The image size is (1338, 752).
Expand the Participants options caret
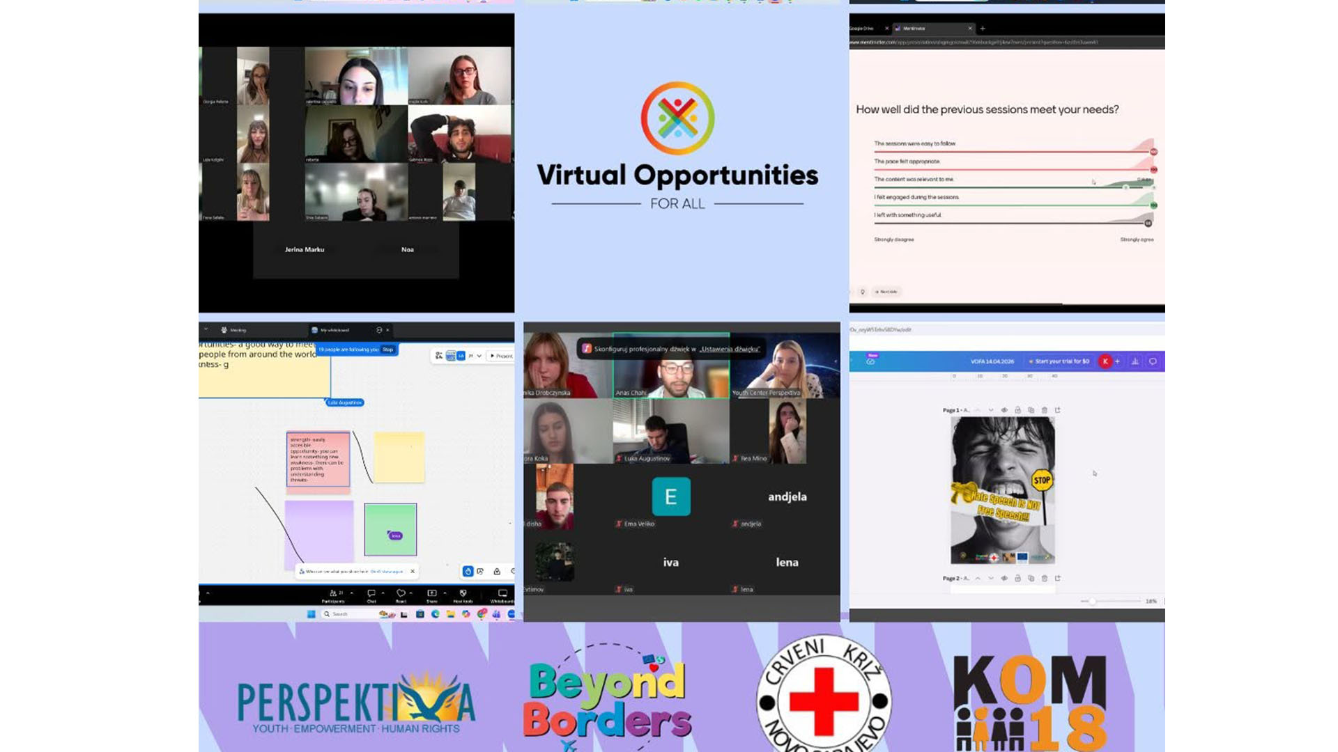tap(352, 593)
